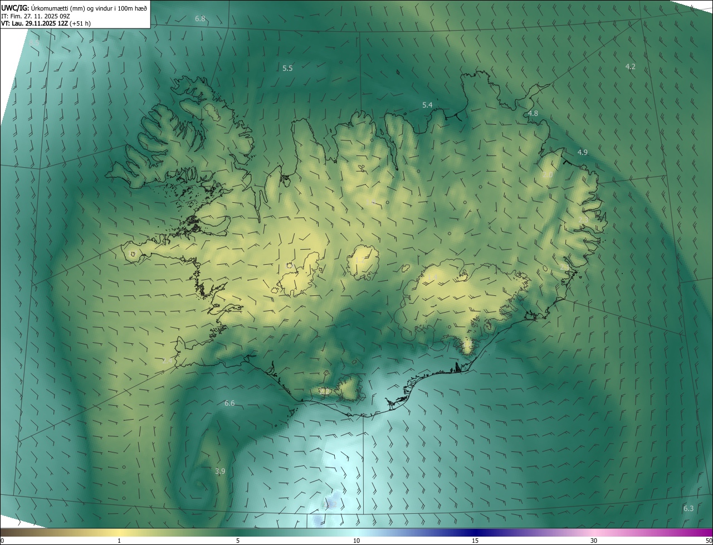
Task: Click the 3.9 value label
Action: point(220,471)
